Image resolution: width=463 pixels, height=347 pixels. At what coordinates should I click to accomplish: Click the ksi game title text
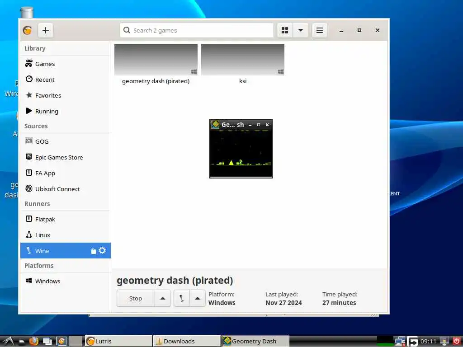pos(243,81)
